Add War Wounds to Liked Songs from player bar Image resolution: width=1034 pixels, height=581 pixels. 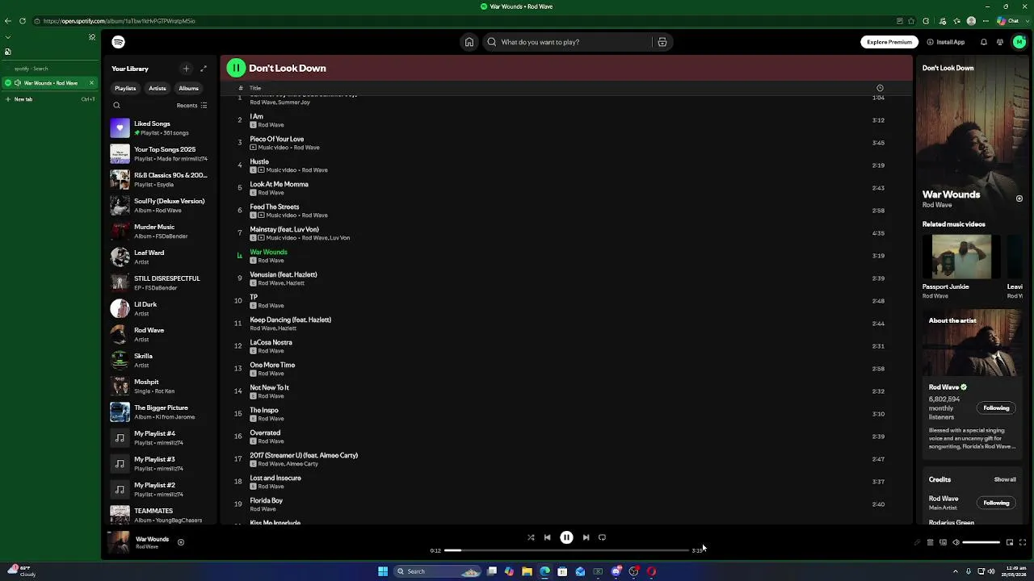point(181,542)
